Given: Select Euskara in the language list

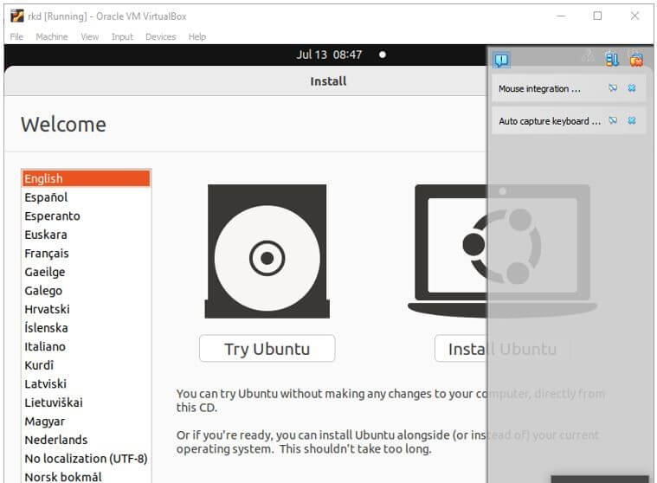Looking at the screenshot, I should (x=86, y=235).
